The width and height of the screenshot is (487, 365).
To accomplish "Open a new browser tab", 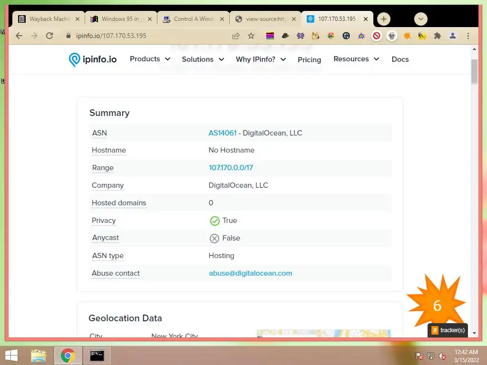I will [384, 19].
